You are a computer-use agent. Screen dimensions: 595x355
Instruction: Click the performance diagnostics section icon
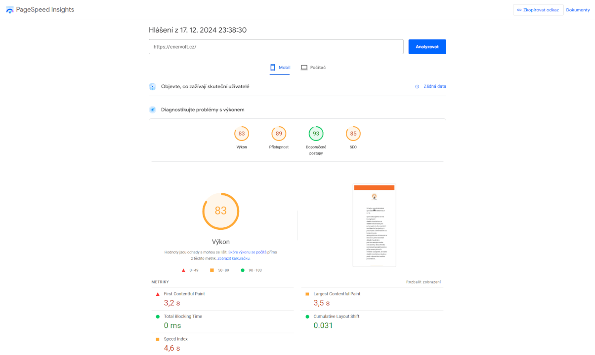click(x=153, y=109)
